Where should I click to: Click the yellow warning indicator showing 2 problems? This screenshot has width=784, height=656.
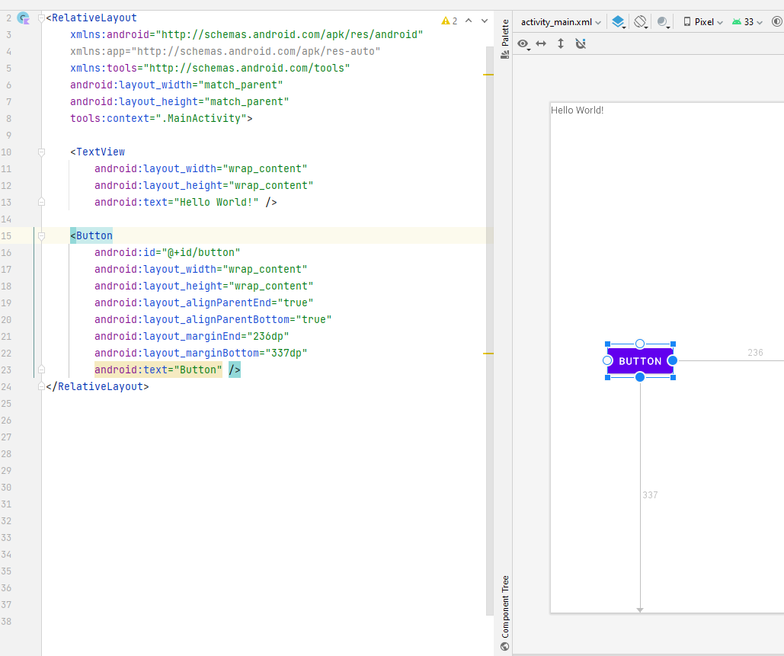point(449,21)
